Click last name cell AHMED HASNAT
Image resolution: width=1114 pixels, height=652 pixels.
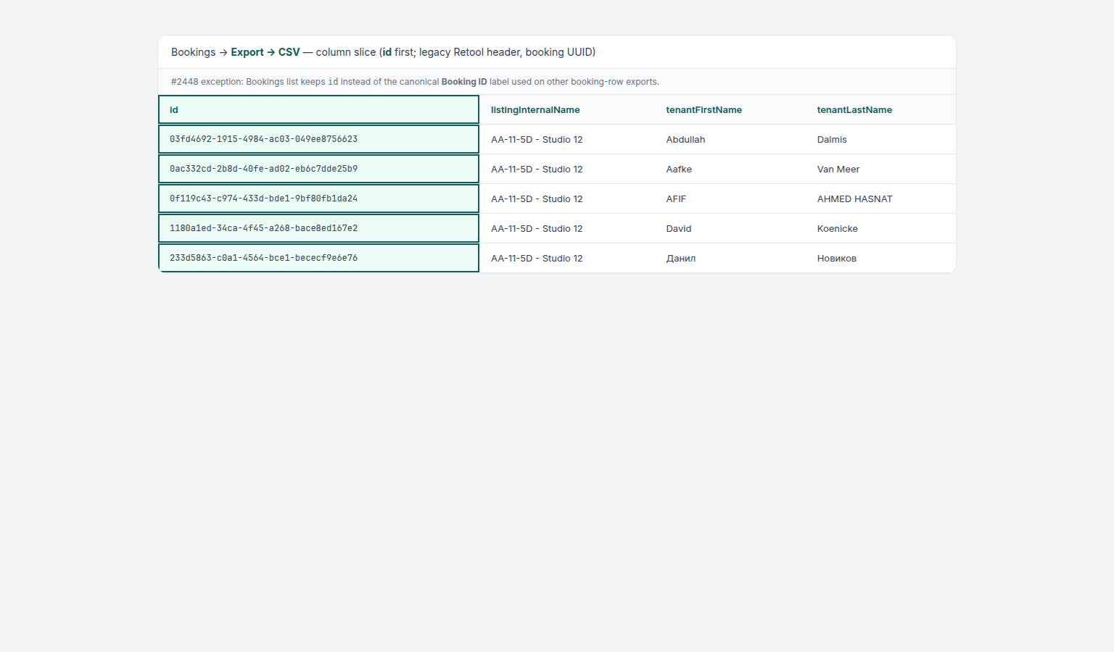point(880,198)
